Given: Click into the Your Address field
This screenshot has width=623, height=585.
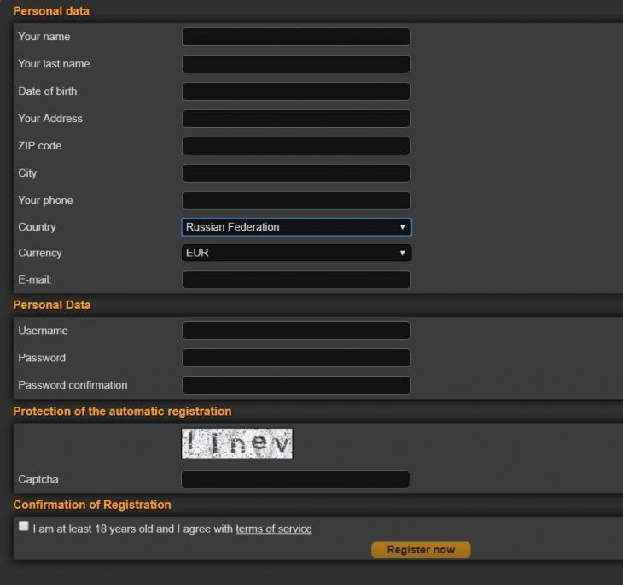Looking at the screenshot, I should [295, 119].
